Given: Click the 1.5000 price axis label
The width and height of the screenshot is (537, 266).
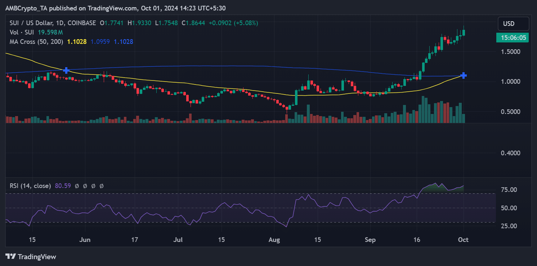Looking at the screenshot, I should click(511, 52).
